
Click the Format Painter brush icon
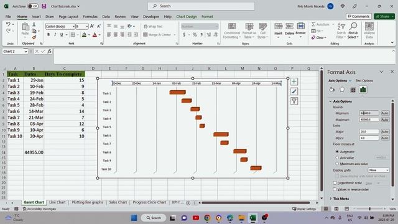click(x=34, y=37)
